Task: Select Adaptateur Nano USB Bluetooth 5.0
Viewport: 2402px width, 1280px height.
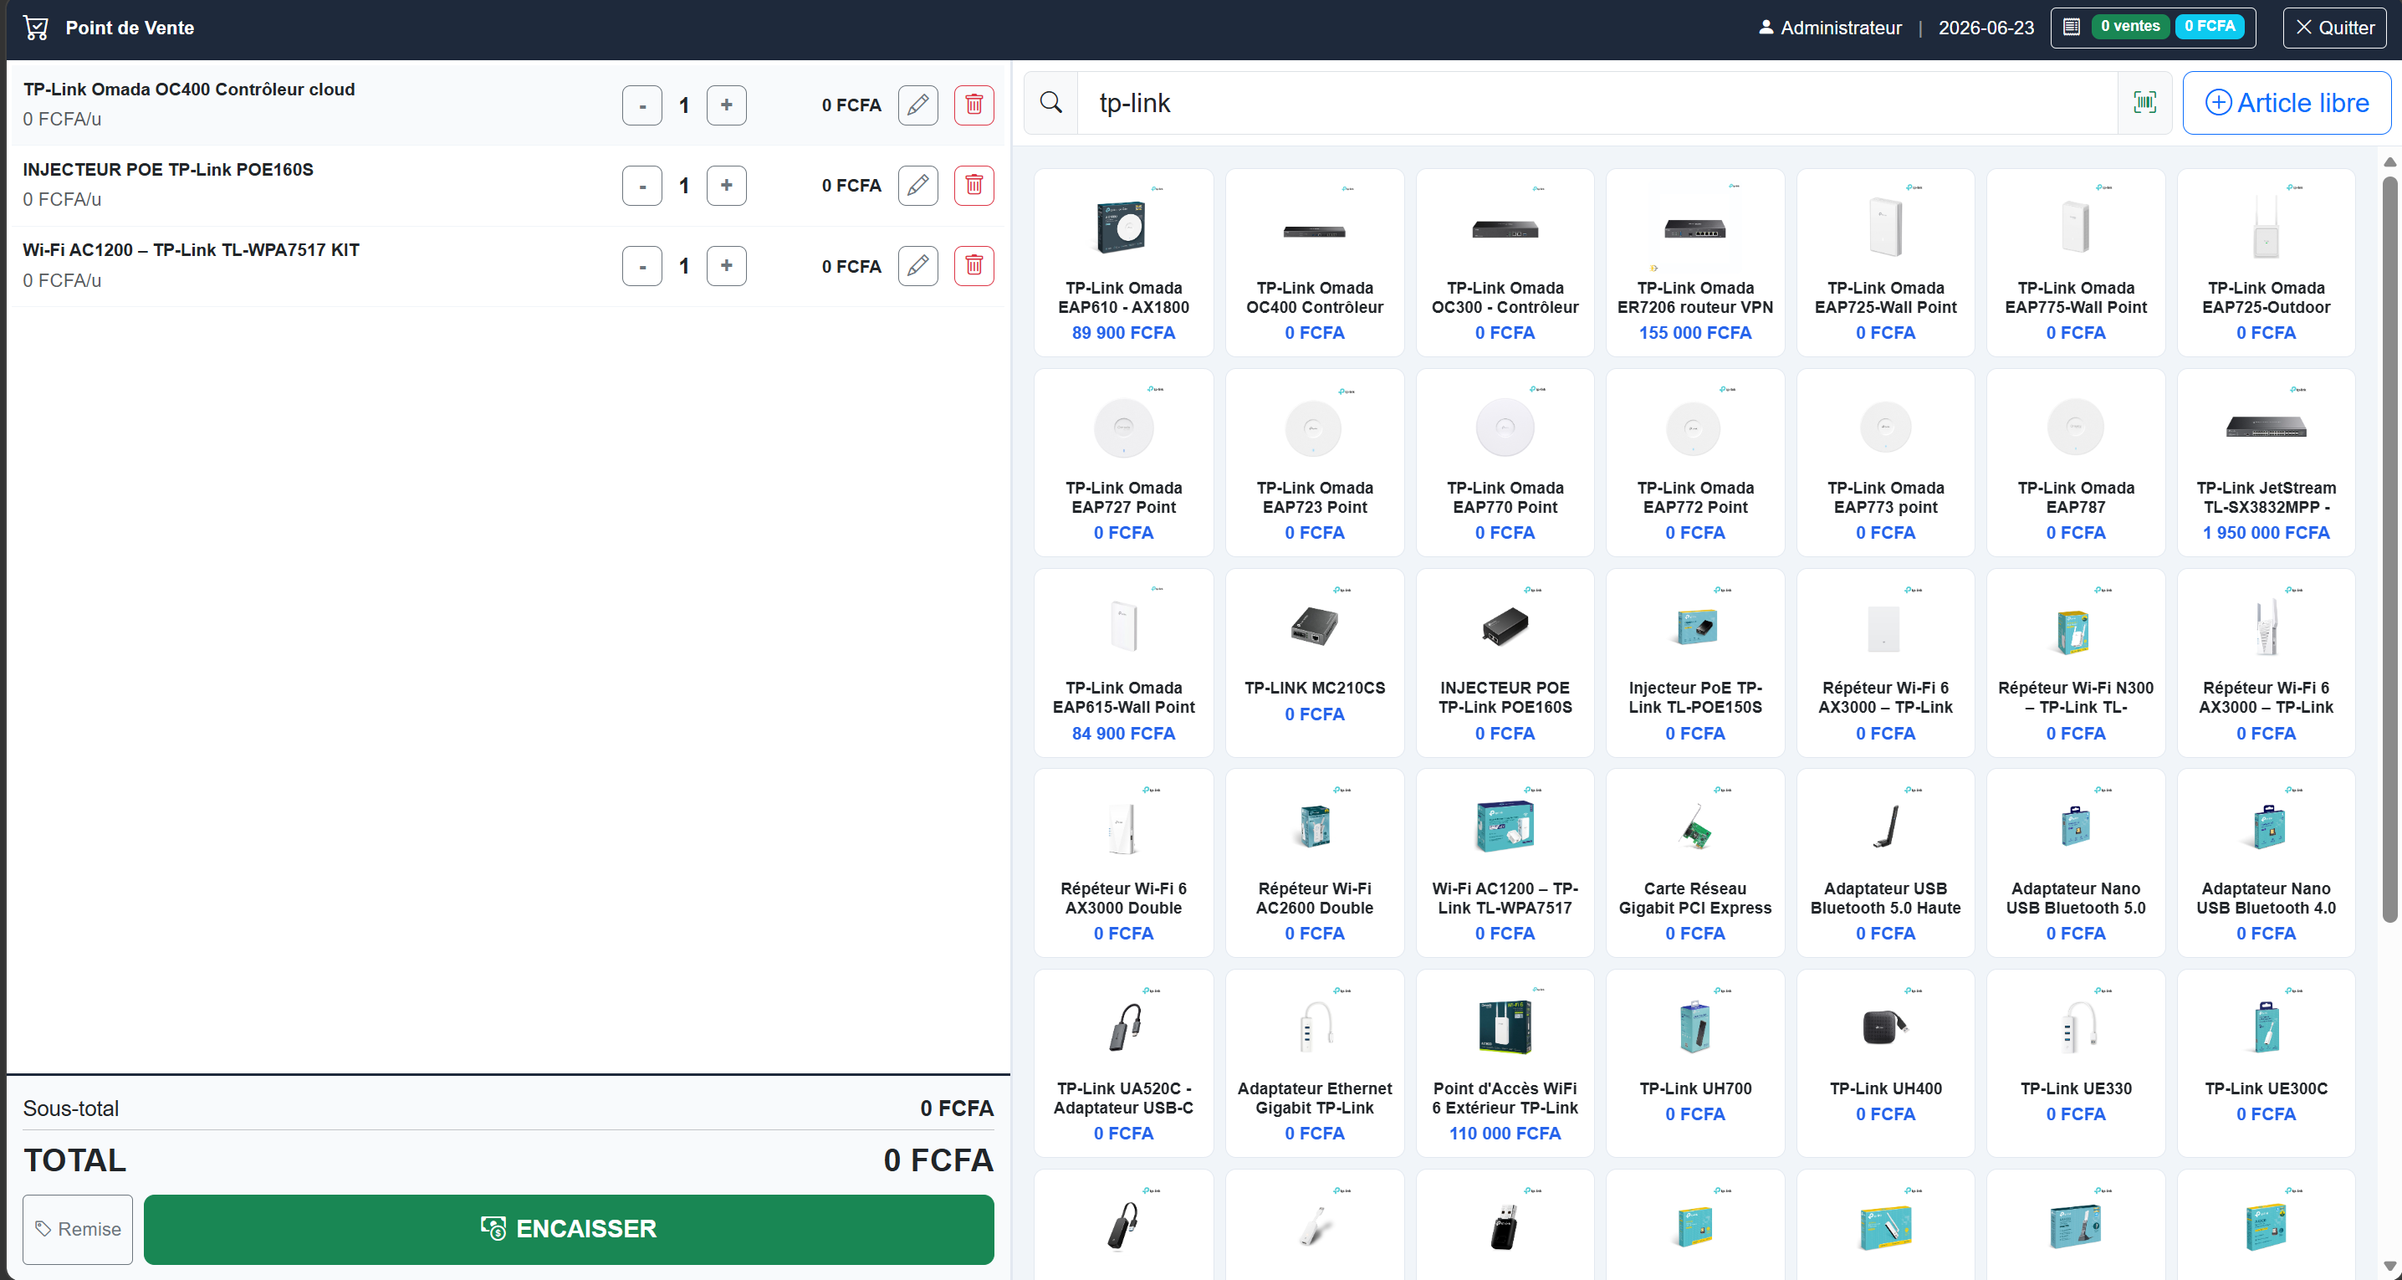Action: tap(2075, 863)
